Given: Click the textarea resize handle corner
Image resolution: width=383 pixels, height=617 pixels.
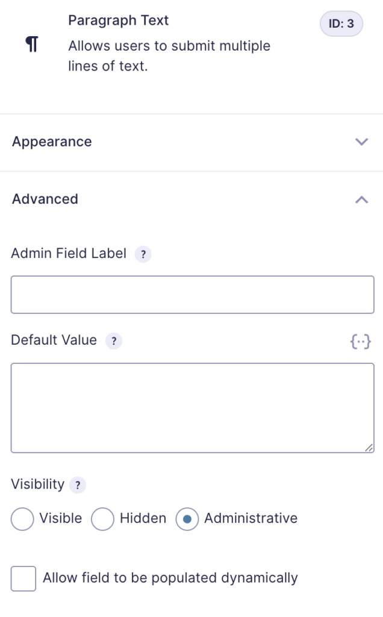Looking at the screenshot, I should coord(369,448).
